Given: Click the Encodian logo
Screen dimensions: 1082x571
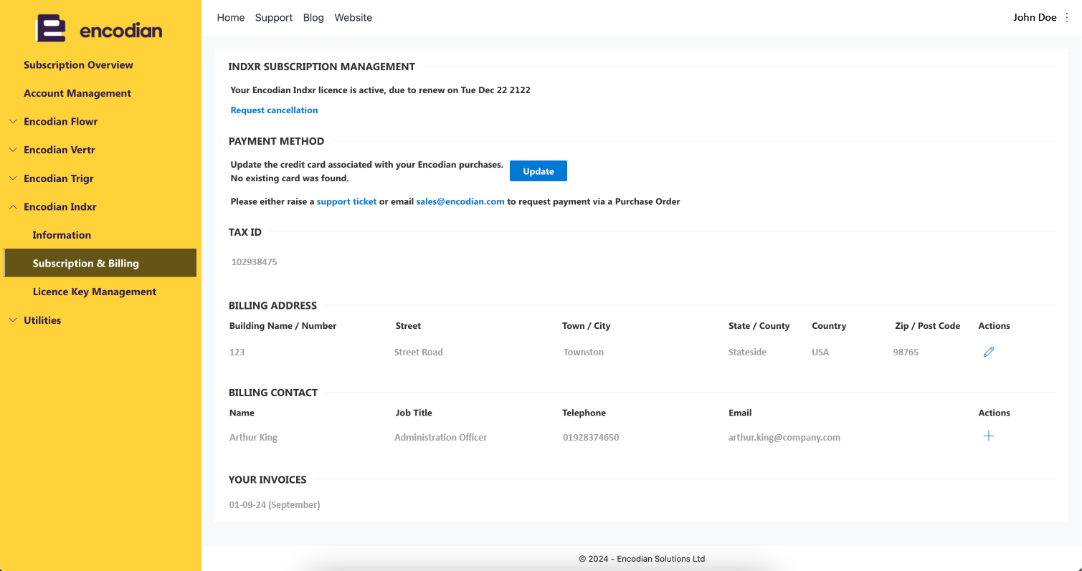Looking at the screenshot, I should pyautogui.click(x=100, y=29).
